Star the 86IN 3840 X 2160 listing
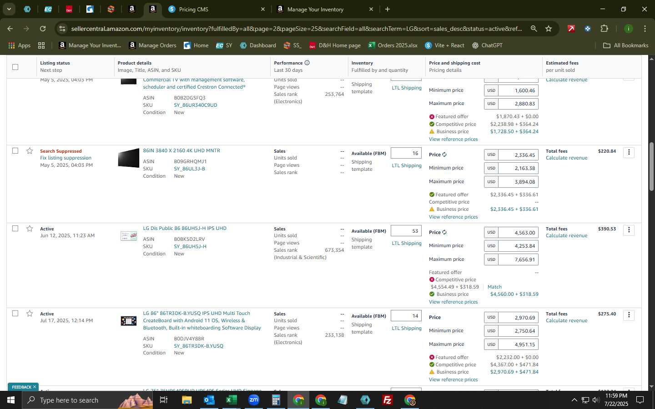Viewport: 655px width, 409px height. tap(30, 150)
